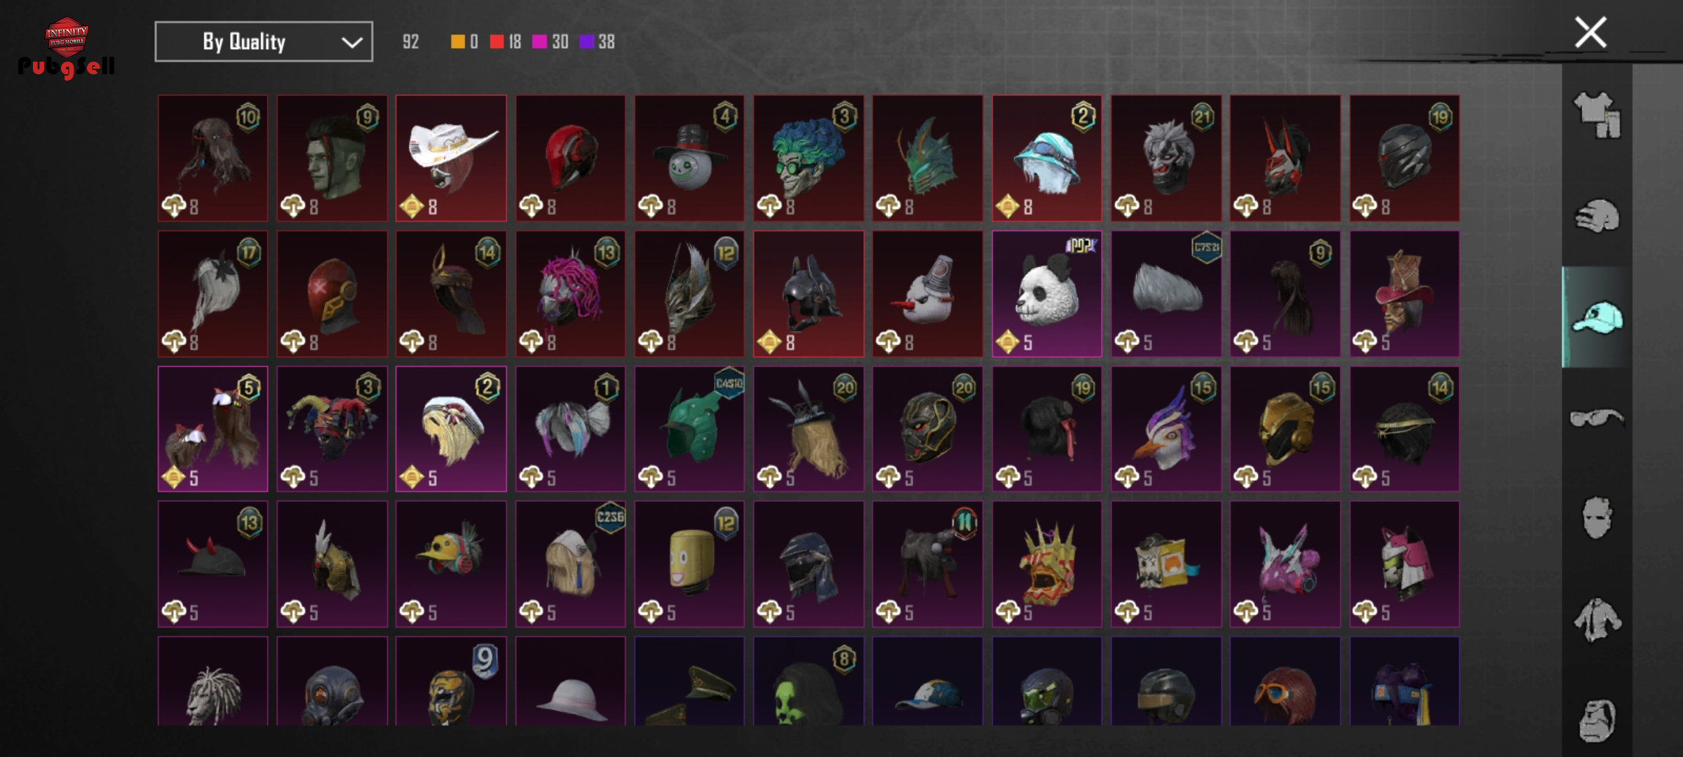Select the helmet category icon in sidebar
The image size is (1683, 757).
(x=1597, y=216)
